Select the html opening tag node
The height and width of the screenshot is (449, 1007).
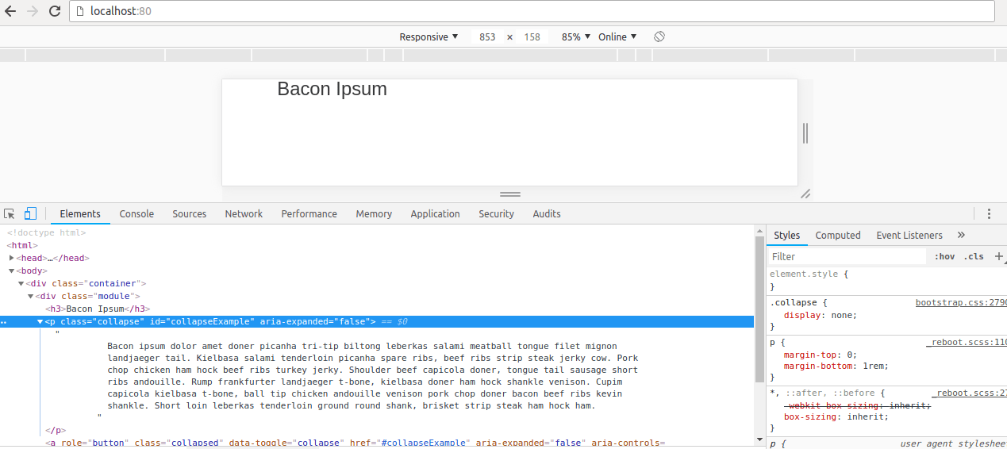tap(22, 246)
